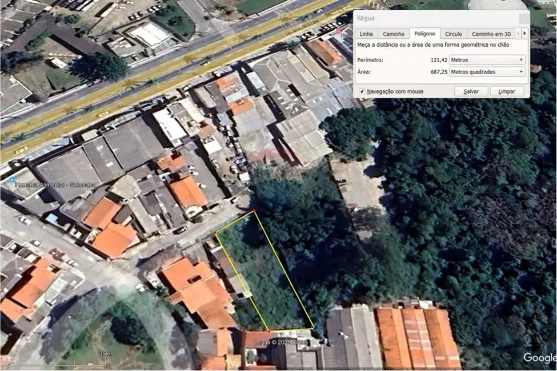Open the Caminho em 3D tab
557x371 pixels.
coord(492,34)
